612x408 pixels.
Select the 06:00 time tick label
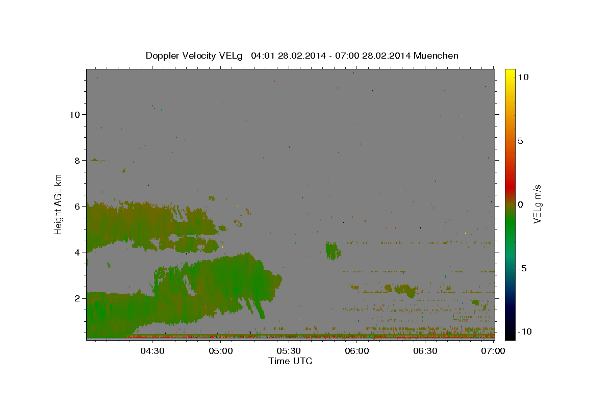[x=357, y=351]
